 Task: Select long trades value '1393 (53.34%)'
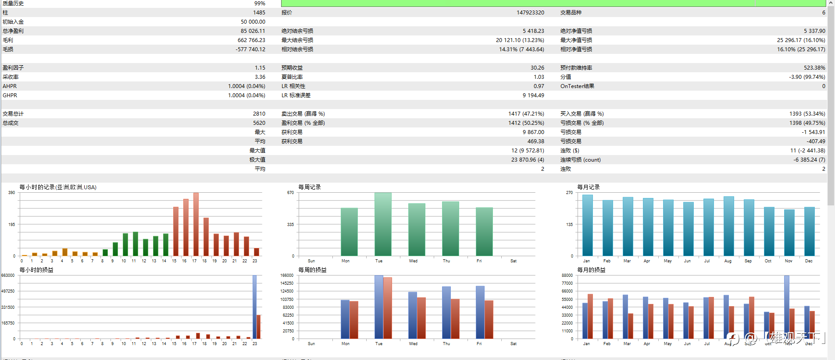(x=807, y=113)
